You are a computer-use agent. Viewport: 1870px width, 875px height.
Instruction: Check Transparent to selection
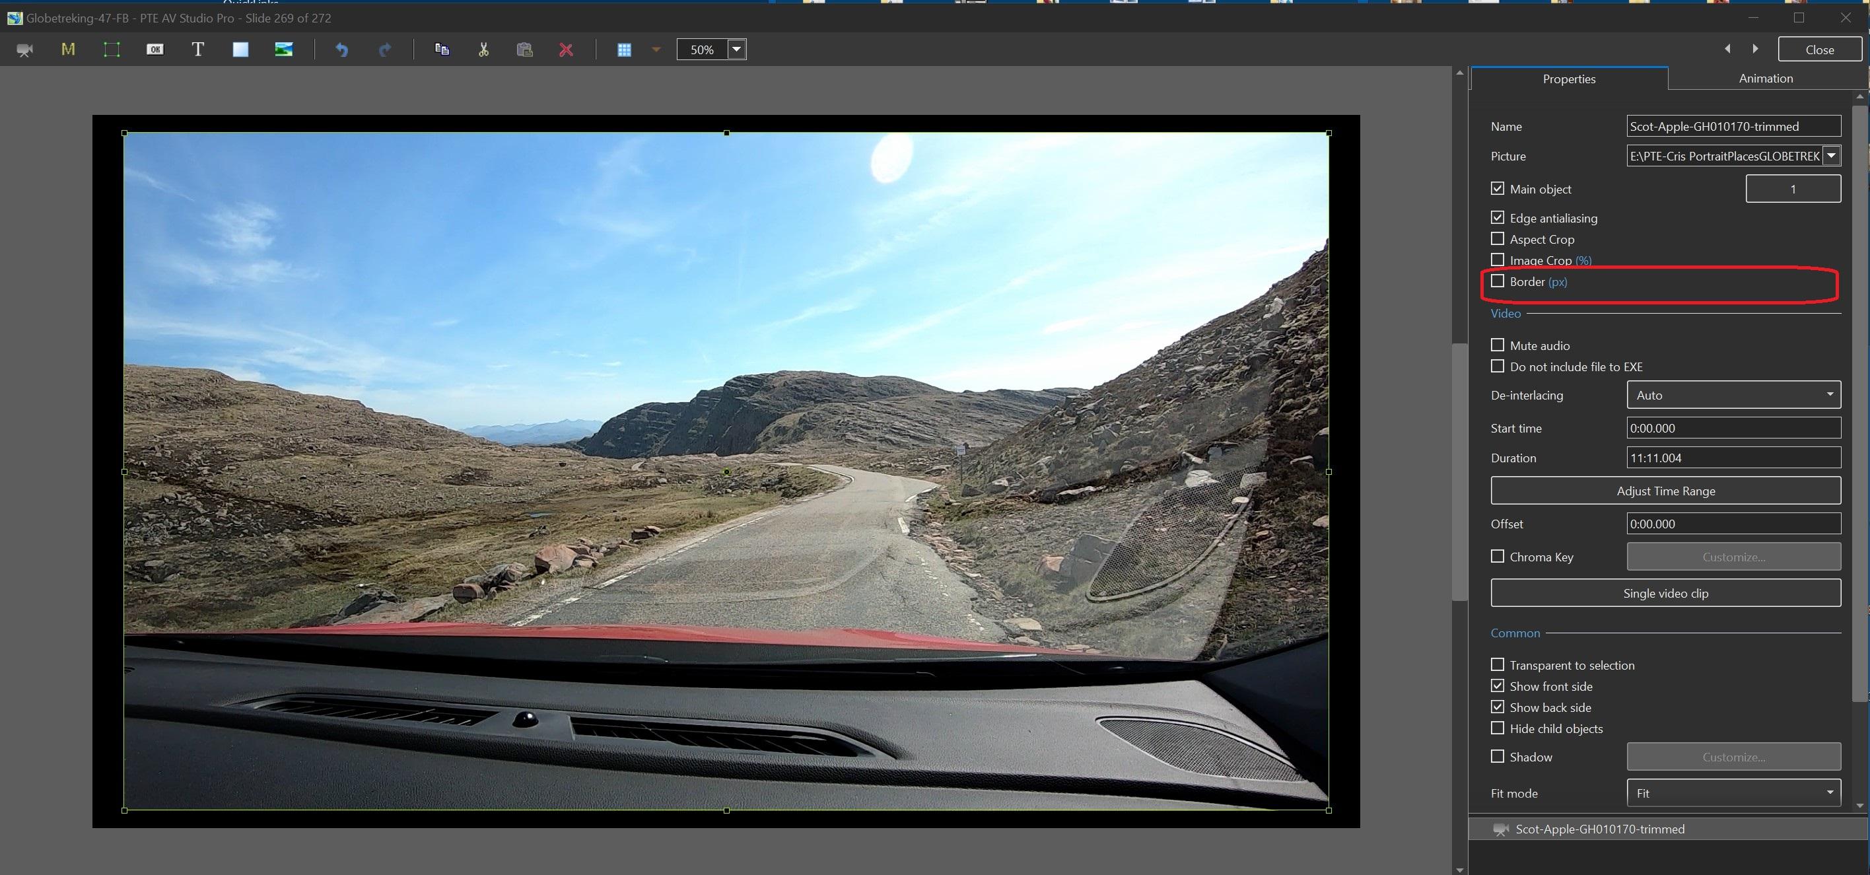[1498, 664]
